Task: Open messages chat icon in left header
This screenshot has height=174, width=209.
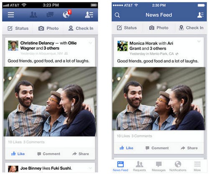Action: pyautogui.click(x=50, y=15)
